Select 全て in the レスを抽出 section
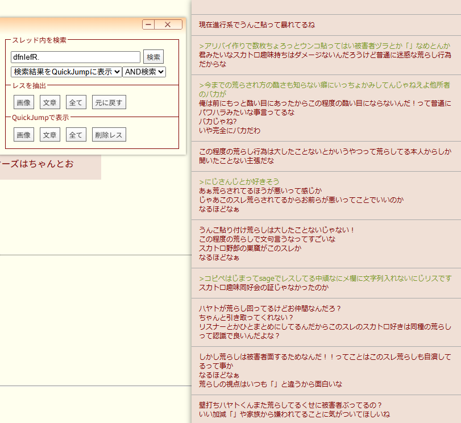The image size is (461, 423). point(76,102)
